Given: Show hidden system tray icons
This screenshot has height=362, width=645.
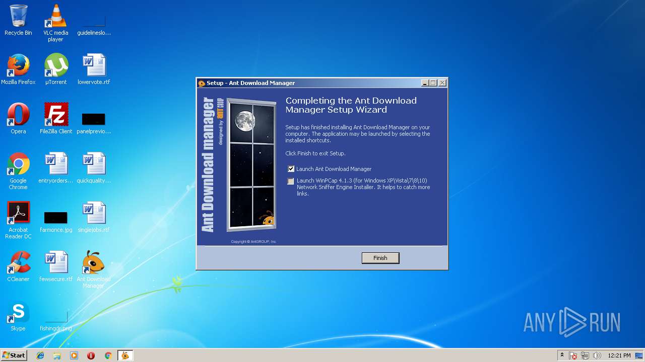Looking at the screenshot, I should [562, 355].
